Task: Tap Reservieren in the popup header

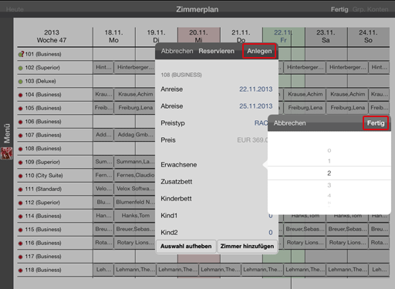Action: 216,51
